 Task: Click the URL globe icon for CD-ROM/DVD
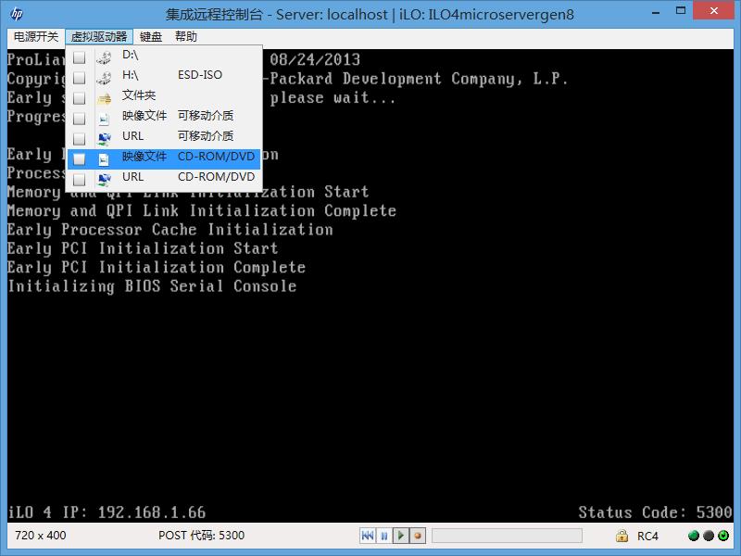tap(104, 176)
